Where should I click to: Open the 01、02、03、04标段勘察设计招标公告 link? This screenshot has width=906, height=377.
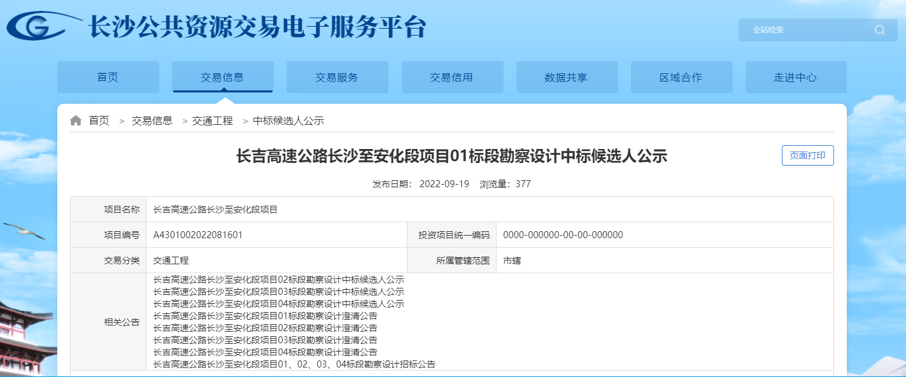294,364
